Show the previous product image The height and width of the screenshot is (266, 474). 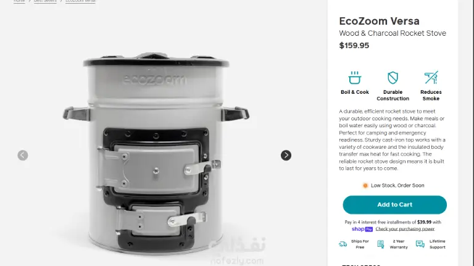(23, 155)
